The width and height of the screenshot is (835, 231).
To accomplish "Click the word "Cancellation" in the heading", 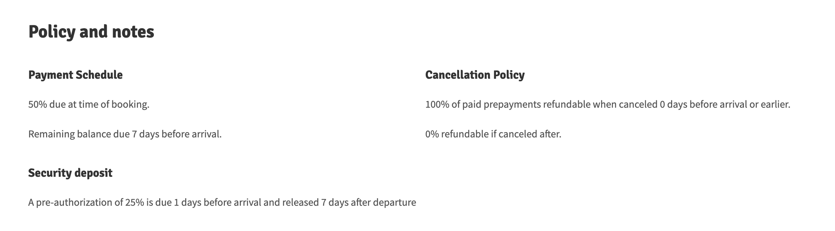I will pyautogui.click(x=457, y=75).
